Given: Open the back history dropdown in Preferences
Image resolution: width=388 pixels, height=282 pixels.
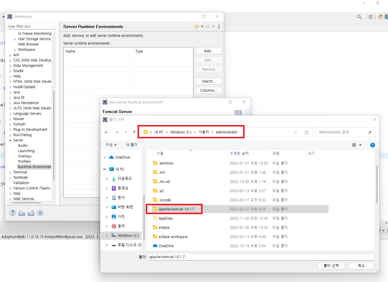Looking at the screenshot, I should click(202, 27).
